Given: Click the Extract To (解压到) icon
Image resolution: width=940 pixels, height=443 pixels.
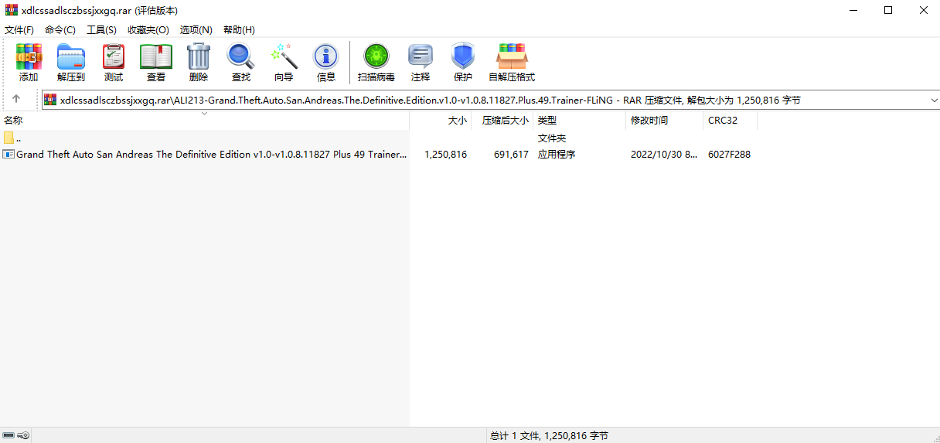Looking at the screenshot, I should [71, 63].
